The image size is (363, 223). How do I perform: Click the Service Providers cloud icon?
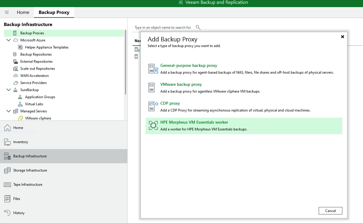tap(16, 83)
